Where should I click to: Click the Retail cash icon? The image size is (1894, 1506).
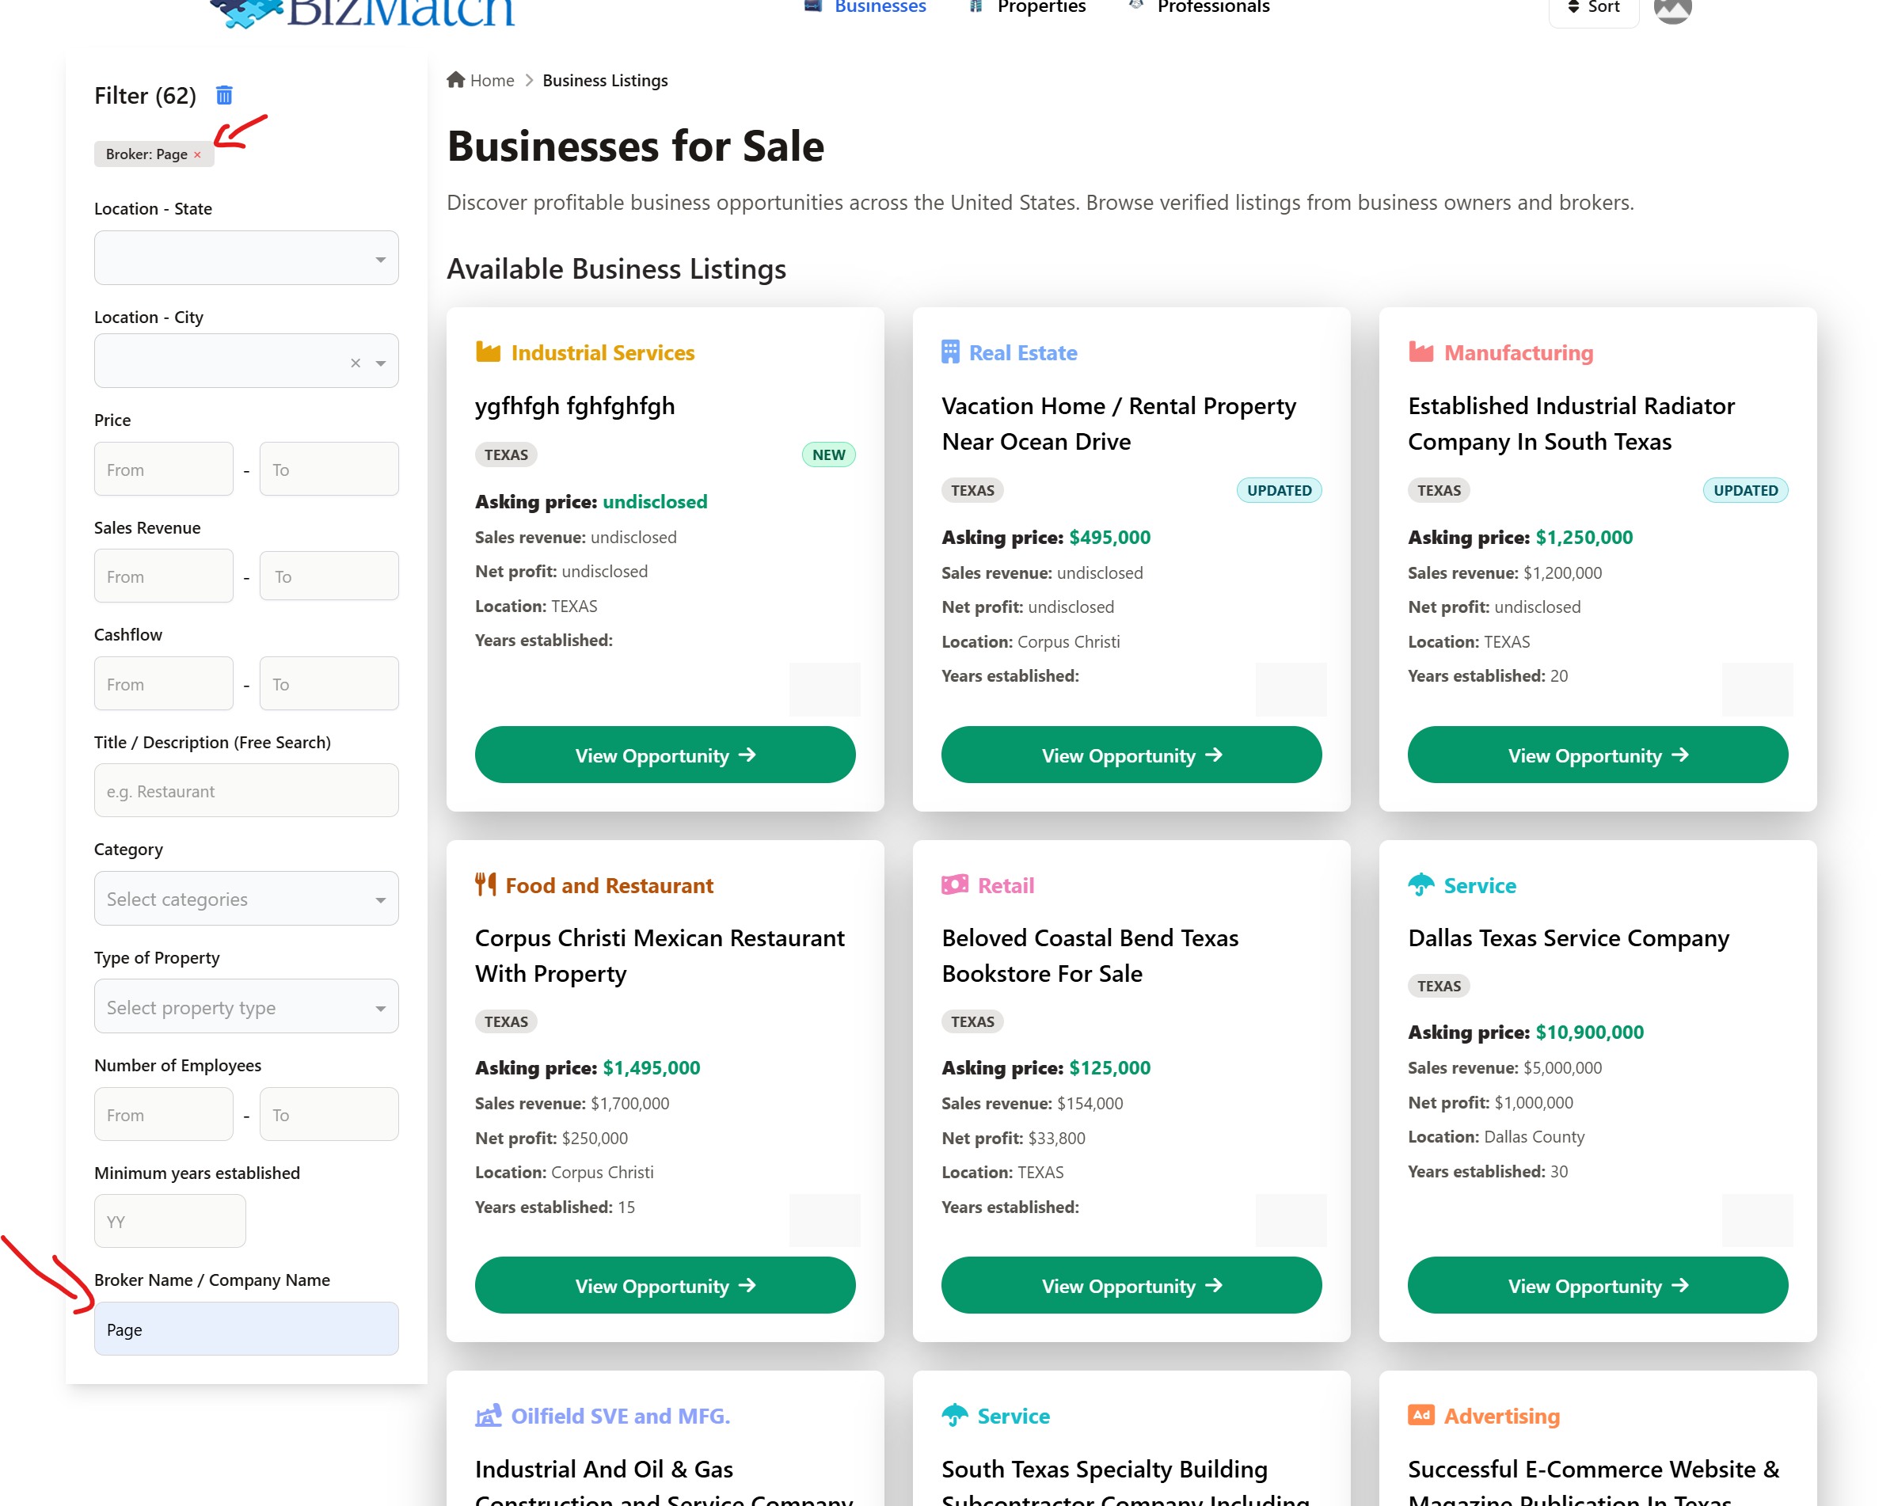[x=954, y=884]
